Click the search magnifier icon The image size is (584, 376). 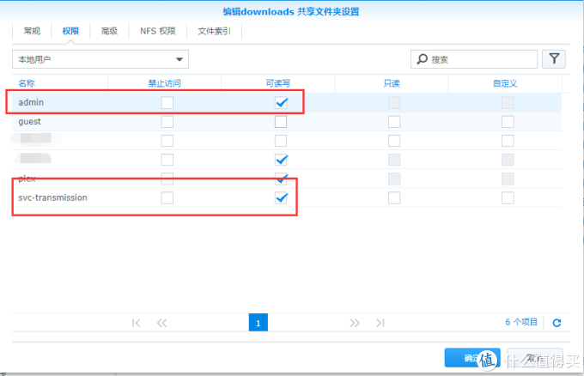click(x=422, y=59)
